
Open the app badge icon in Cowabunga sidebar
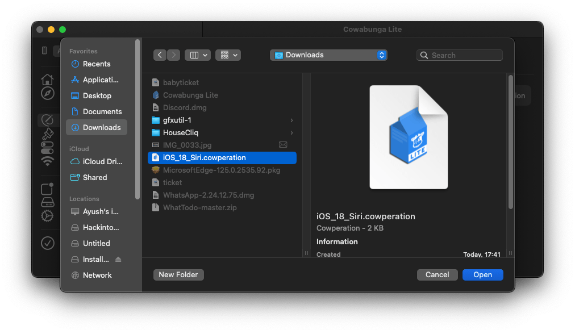[47, 189]
